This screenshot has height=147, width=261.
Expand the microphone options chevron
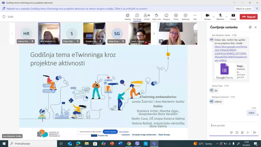(x=226, y=17)
